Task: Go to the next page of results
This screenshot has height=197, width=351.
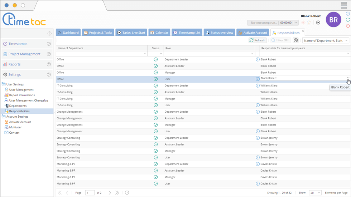Action: (110, 193)
